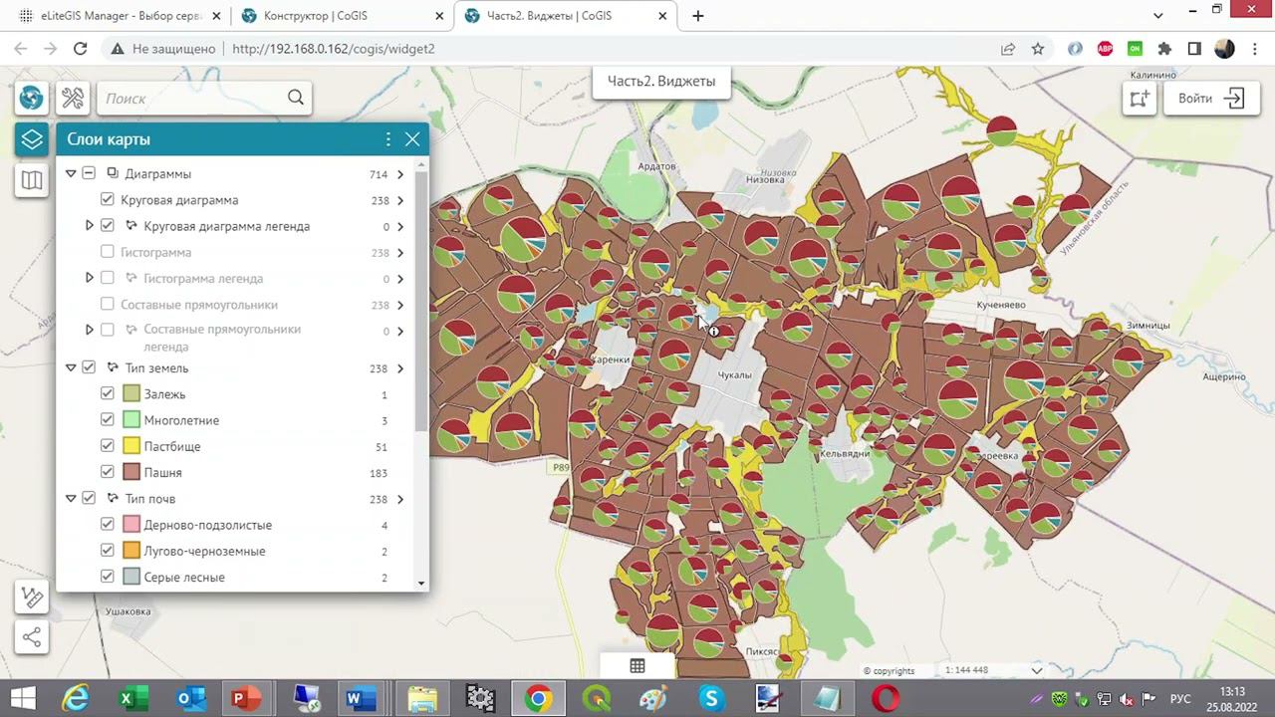Toggle the Пастбище checkbox off

108,446
